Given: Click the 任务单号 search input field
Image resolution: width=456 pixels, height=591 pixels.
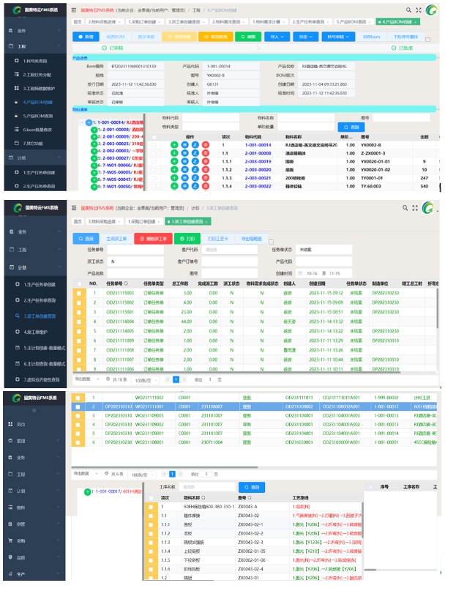Looking at the screenshot, I should (x=135, y=250).
